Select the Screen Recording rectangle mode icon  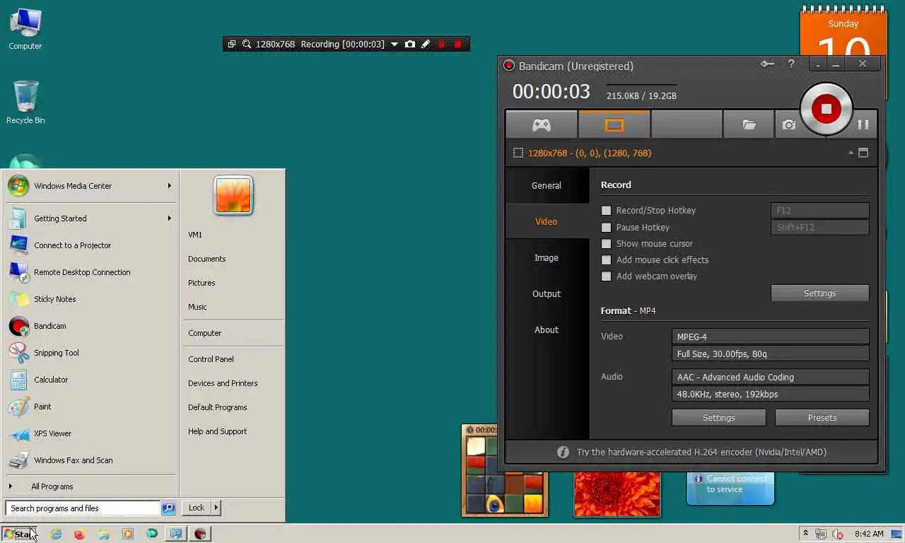(x=614, y=124)
